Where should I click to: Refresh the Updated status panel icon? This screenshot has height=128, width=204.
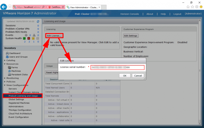point(38,21)
